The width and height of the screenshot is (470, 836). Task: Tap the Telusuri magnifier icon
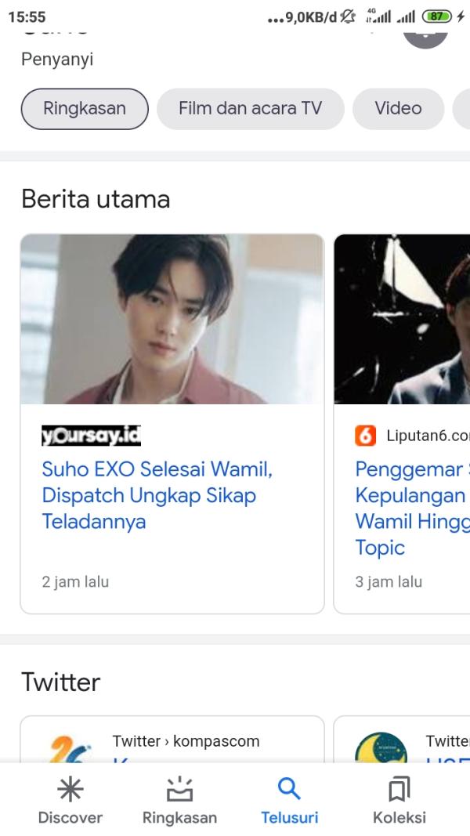point(289,789)
